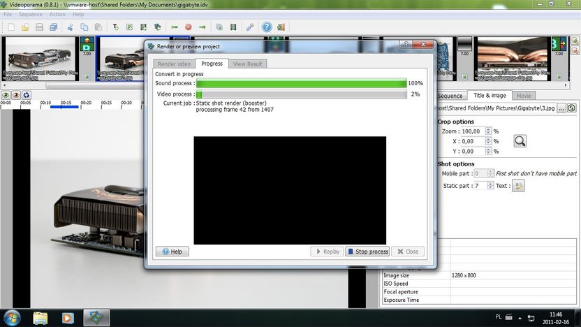Open Windows Explorer from taskbar
The width and height of the screenshot is (581, 327).
coord(41,318)
